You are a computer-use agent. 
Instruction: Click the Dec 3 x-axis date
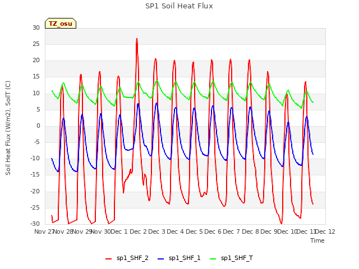pyautogui.click(x=157, y=231)
